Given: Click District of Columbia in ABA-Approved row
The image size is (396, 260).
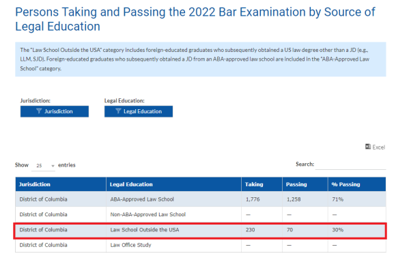Looking at the screenshot, I should [44, 199].
